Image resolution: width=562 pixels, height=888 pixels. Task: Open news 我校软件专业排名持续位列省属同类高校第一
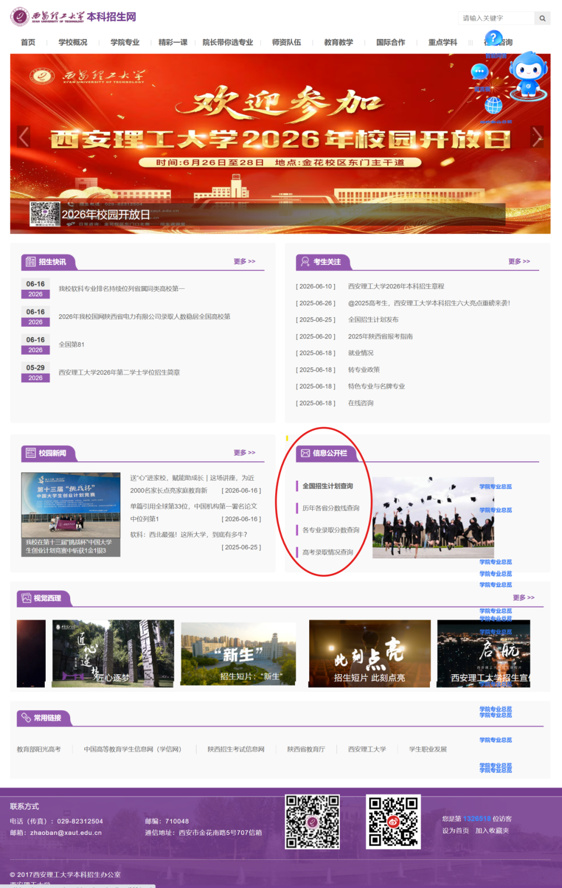click(122, 289)
